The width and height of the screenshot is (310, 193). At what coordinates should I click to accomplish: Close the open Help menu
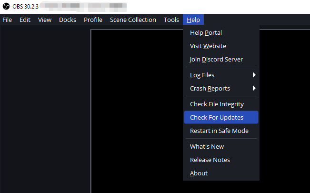tap(193, 20)
